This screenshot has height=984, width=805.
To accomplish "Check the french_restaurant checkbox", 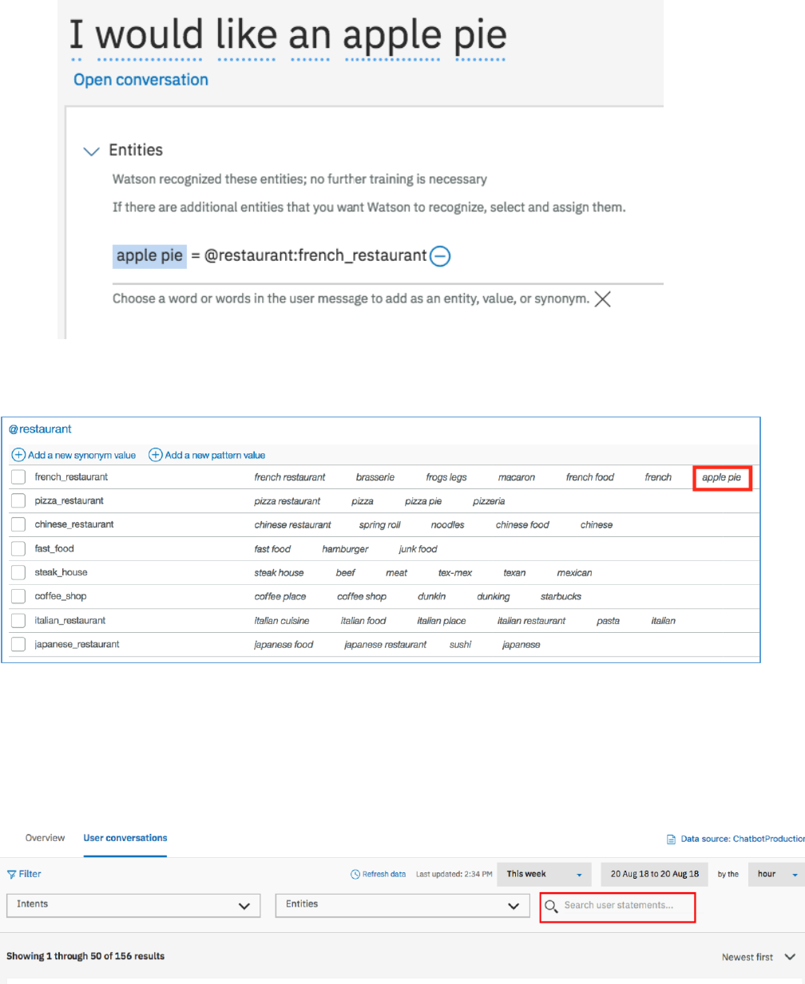I will (x=18, y=477).
